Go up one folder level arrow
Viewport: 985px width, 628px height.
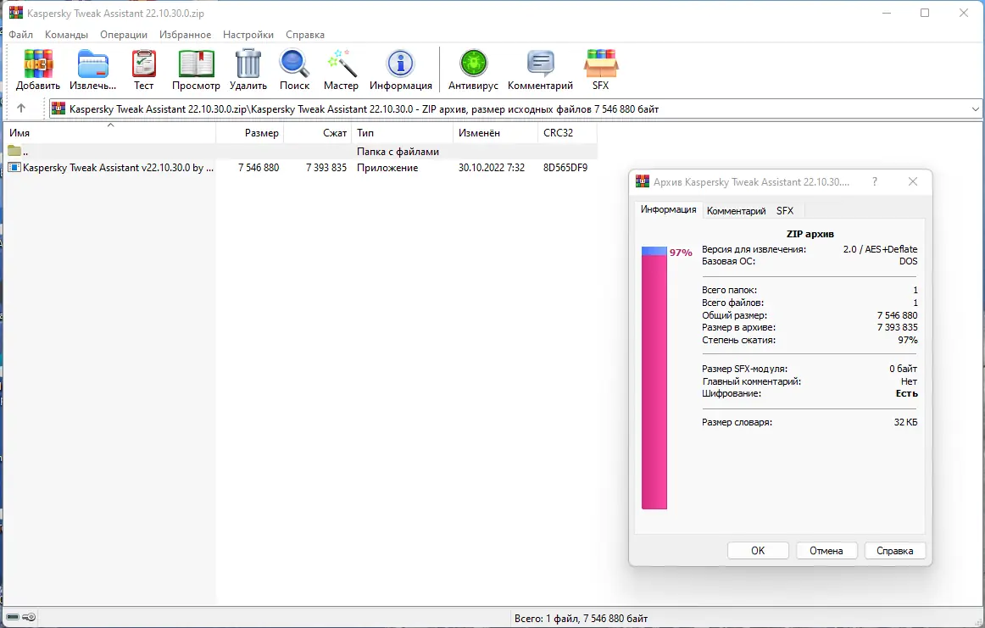tap(20, 108)
